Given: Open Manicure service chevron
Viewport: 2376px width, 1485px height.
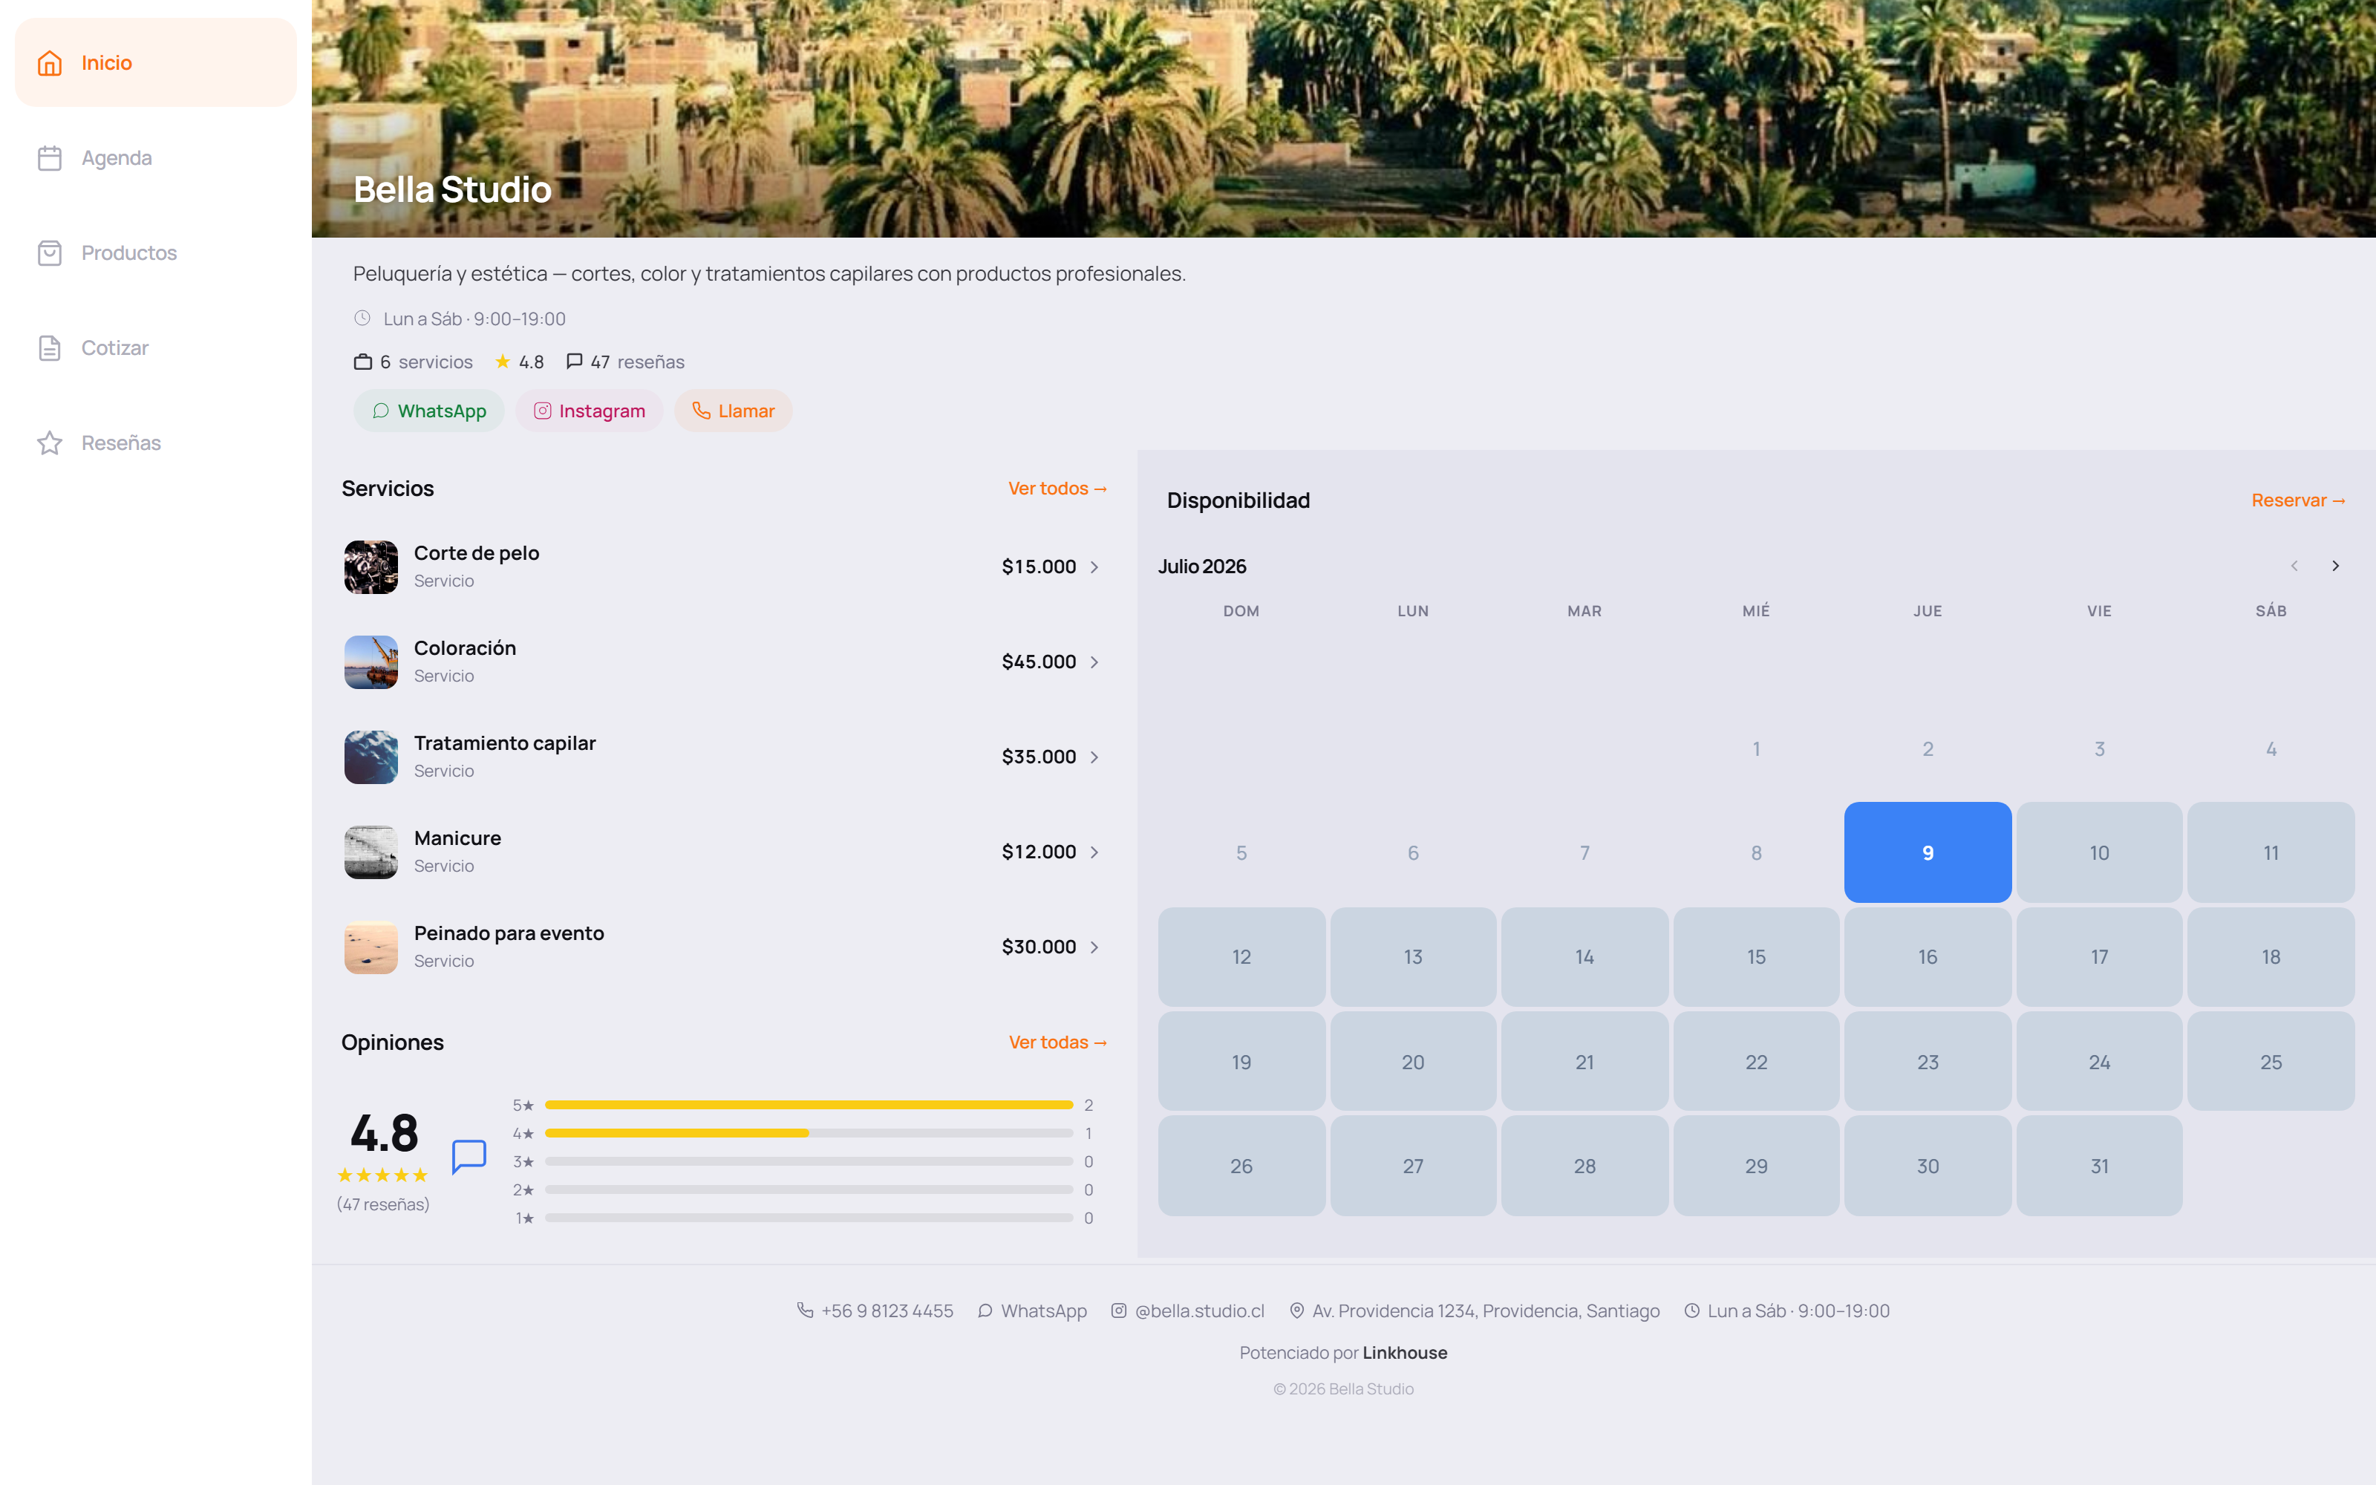Looking at the screenshot, I should [1094, 852].
